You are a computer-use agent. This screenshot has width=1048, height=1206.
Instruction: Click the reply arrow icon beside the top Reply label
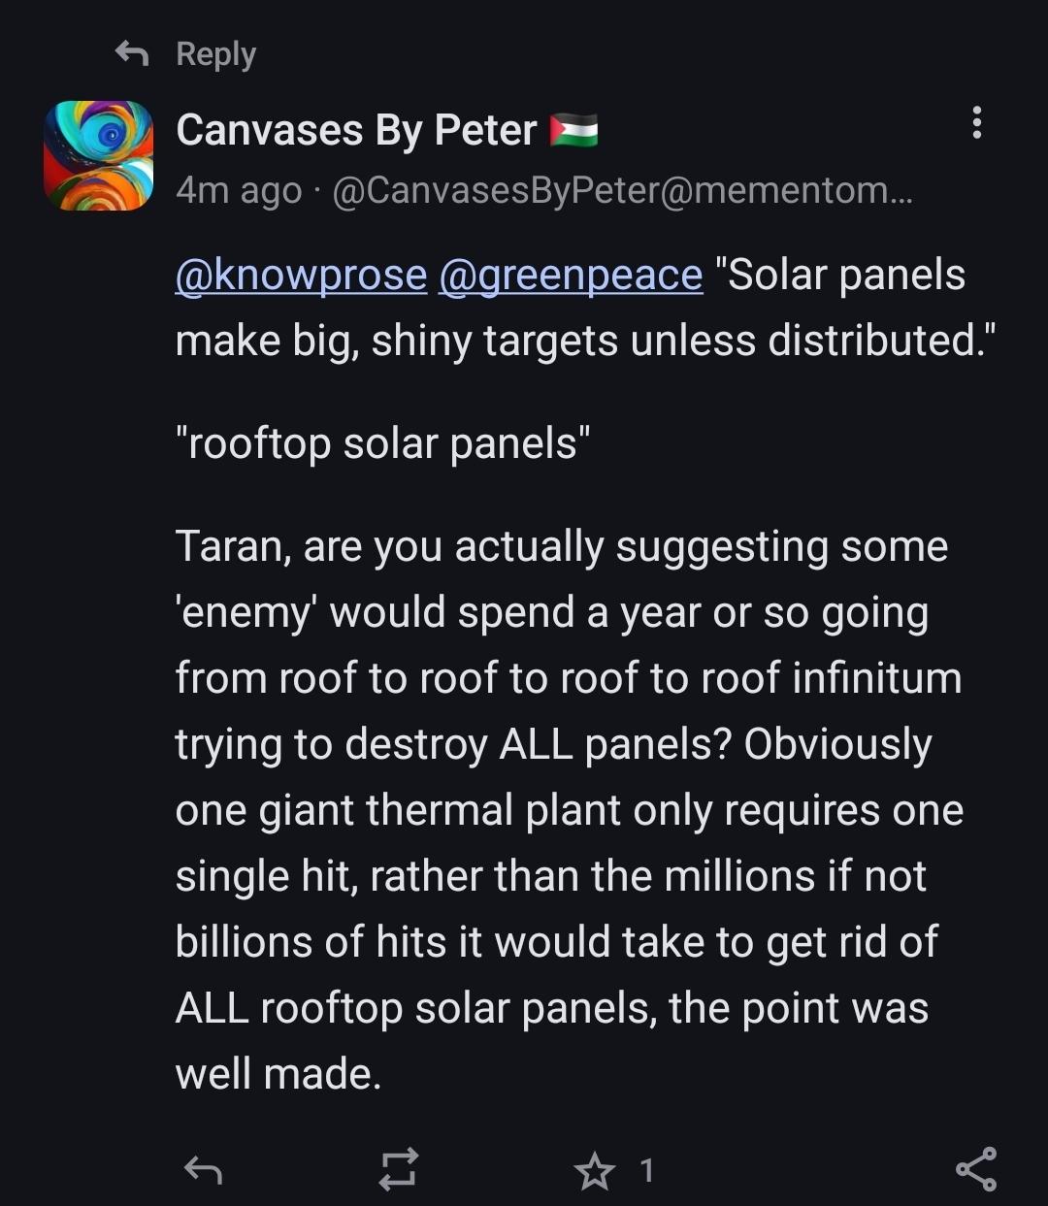pyautogui.click(x=132, y=54)
